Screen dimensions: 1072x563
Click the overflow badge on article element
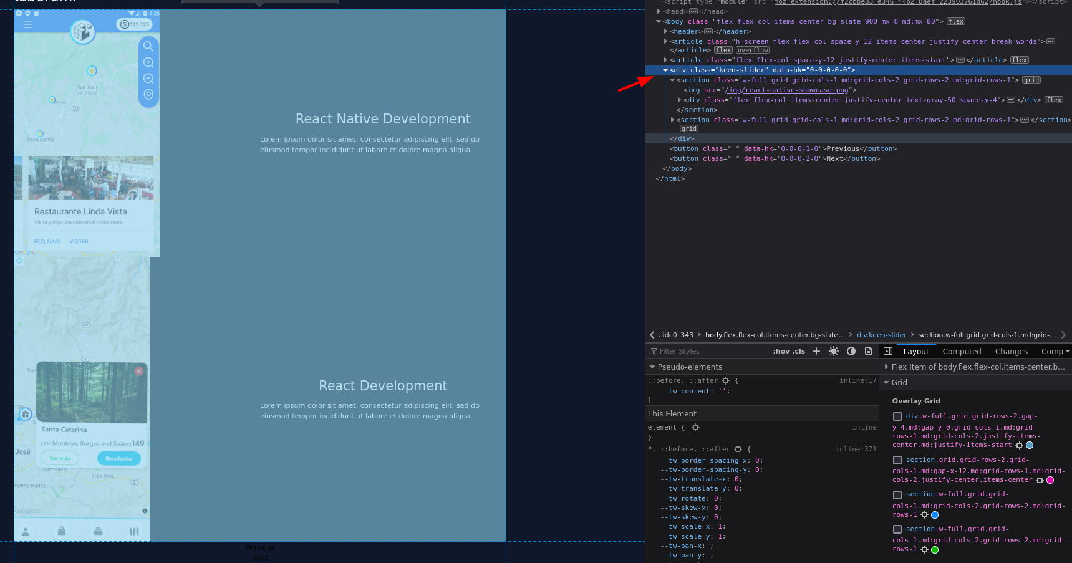click(753, 50)
